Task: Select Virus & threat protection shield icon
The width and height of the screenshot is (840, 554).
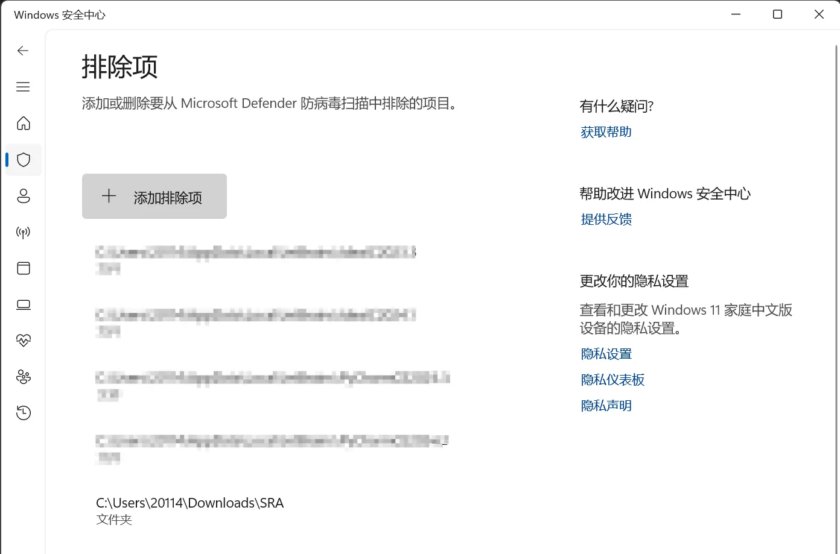Action: click(24, 160)
